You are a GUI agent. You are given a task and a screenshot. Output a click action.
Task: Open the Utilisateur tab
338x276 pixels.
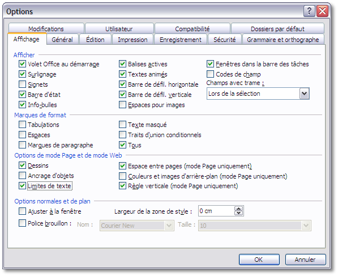coord(119,29)
